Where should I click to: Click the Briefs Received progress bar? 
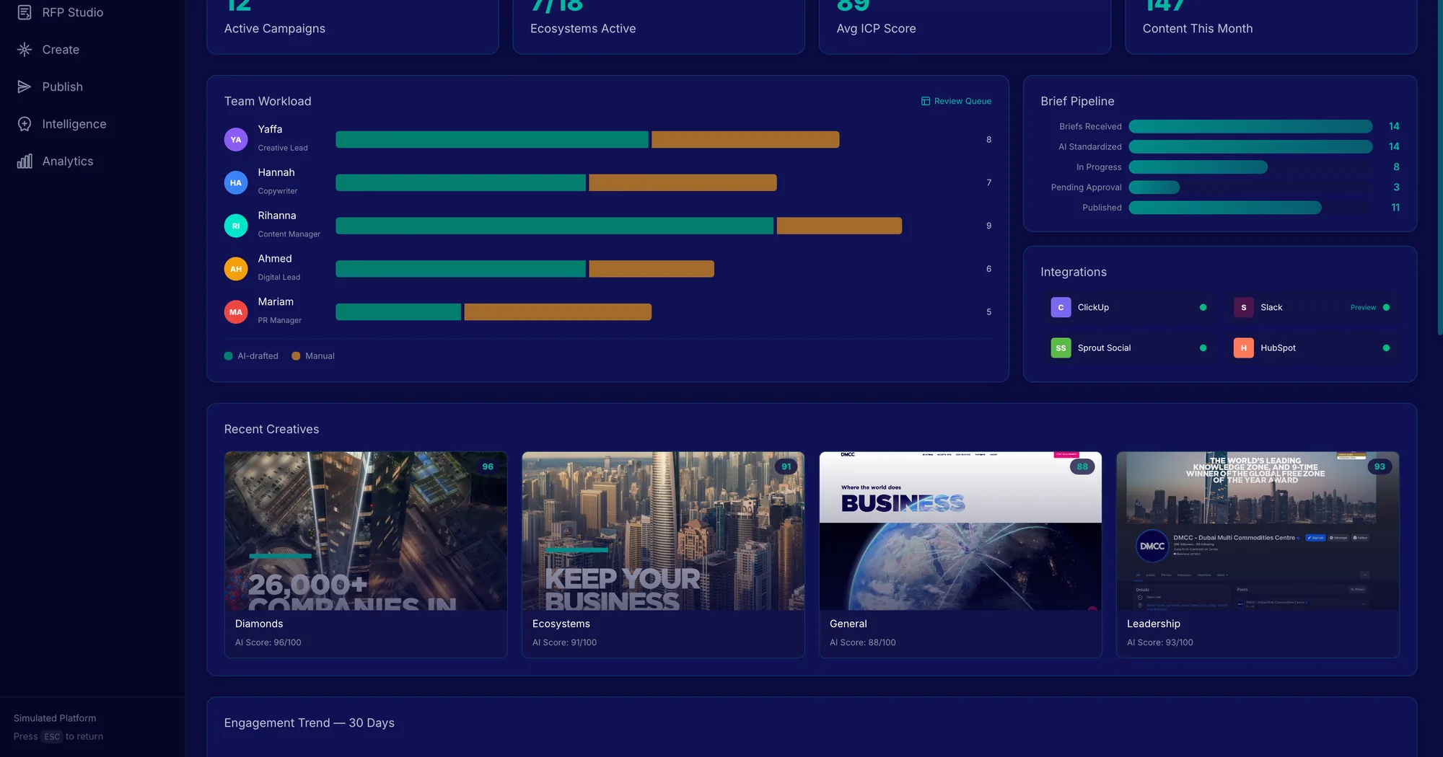pos(1250,126)
